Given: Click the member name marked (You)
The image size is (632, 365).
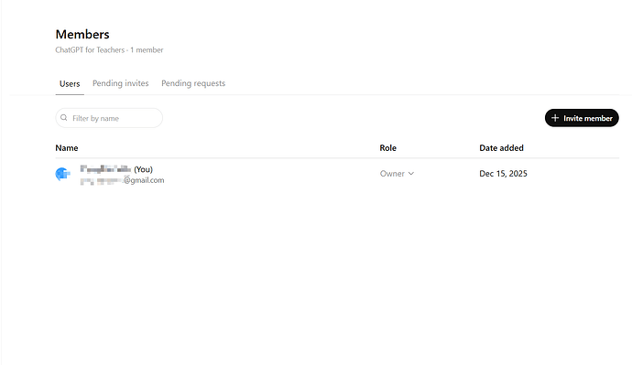Looking at the screenshot, I should tap(116, 169).
